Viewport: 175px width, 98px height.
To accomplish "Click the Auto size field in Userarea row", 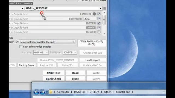I will pyautogui.click(x=90, y=19).
